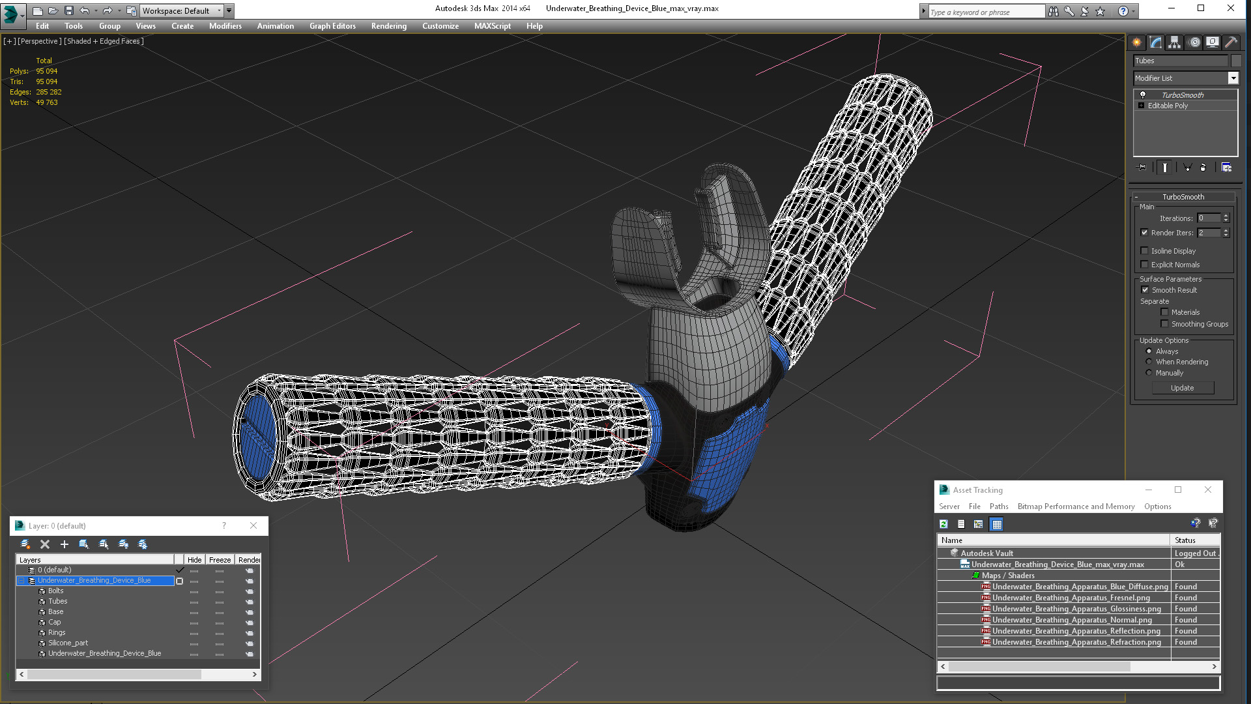
Task: Click Delete layer X icon
Action: [45, 544]
